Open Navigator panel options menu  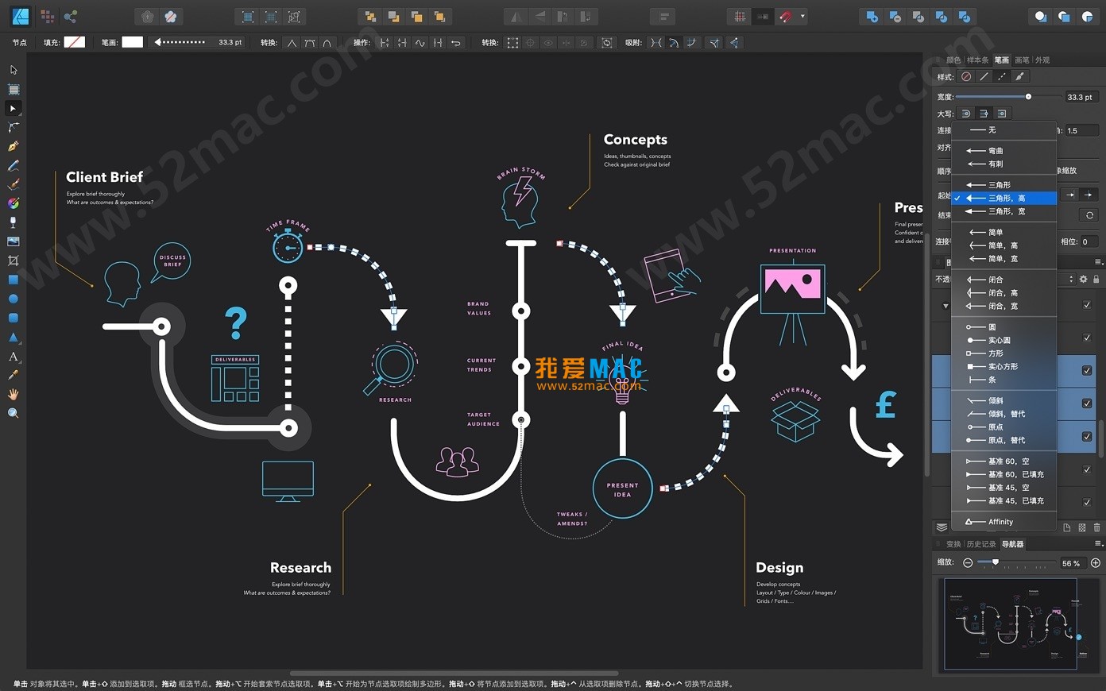point(1098,544)
